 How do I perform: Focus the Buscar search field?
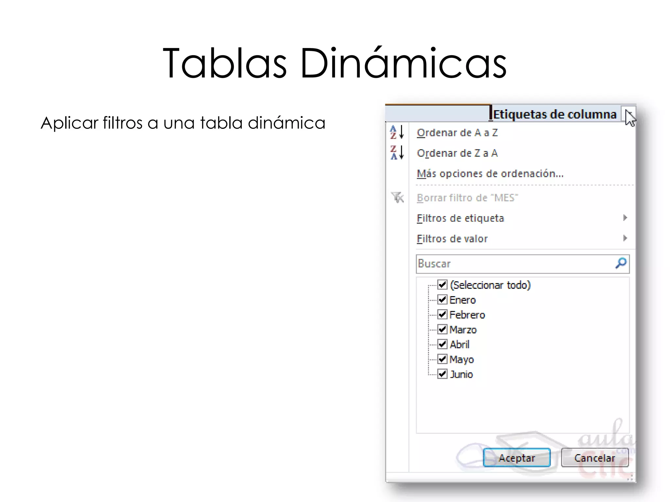pos(522,263)
